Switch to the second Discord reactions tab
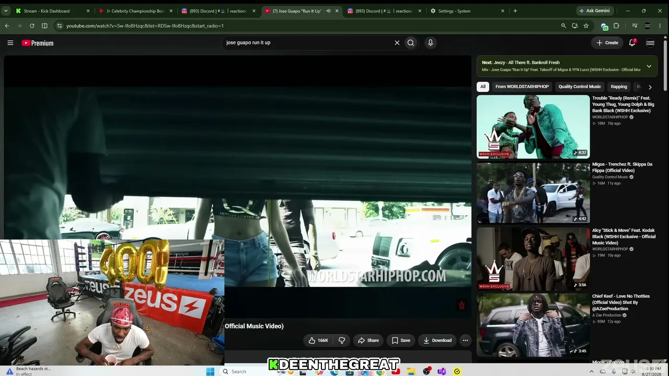The image size is (669, 376). (384, 11)
